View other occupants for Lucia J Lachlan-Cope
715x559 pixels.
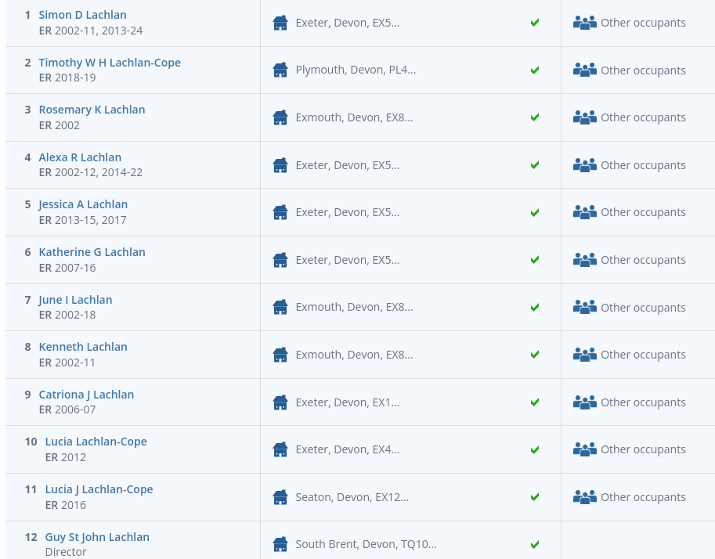tap(643, 497)
